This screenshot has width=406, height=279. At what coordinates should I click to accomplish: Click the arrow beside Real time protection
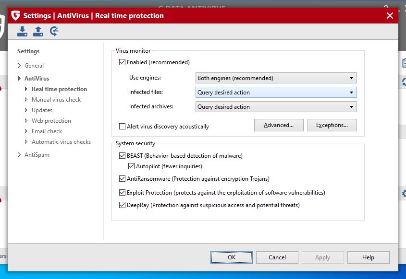pyautogui.click(x=26, y=89)
